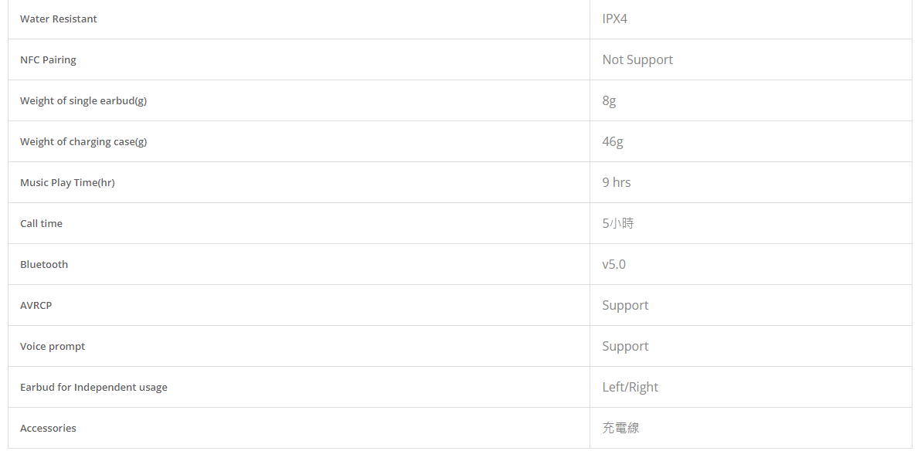Select the Not Support value
Screen dimensions: 921x451
[637, 60]
